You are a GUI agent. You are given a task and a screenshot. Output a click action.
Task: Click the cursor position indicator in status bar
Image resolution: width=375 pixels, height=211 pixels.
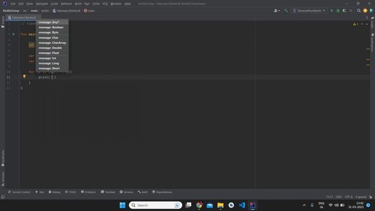tap(329, 197)
